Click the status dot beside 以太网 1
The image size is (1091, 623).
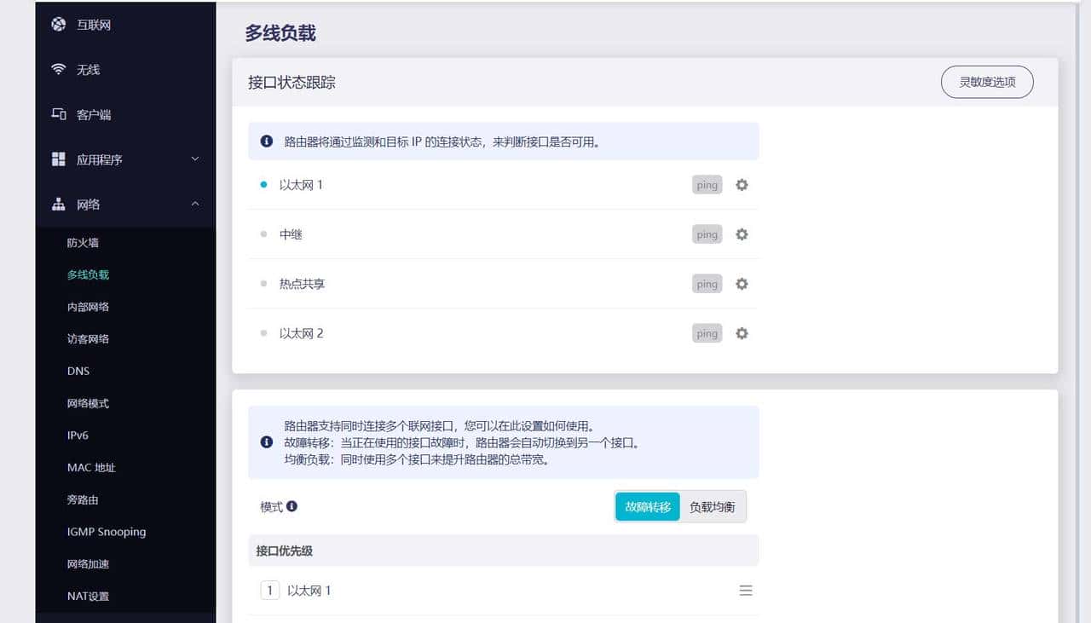(263, 183)
